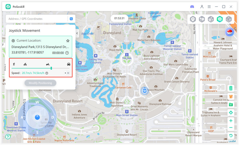Click joystick A direction key
Screen dimensions: 239x145
click(x=22, y=117)
